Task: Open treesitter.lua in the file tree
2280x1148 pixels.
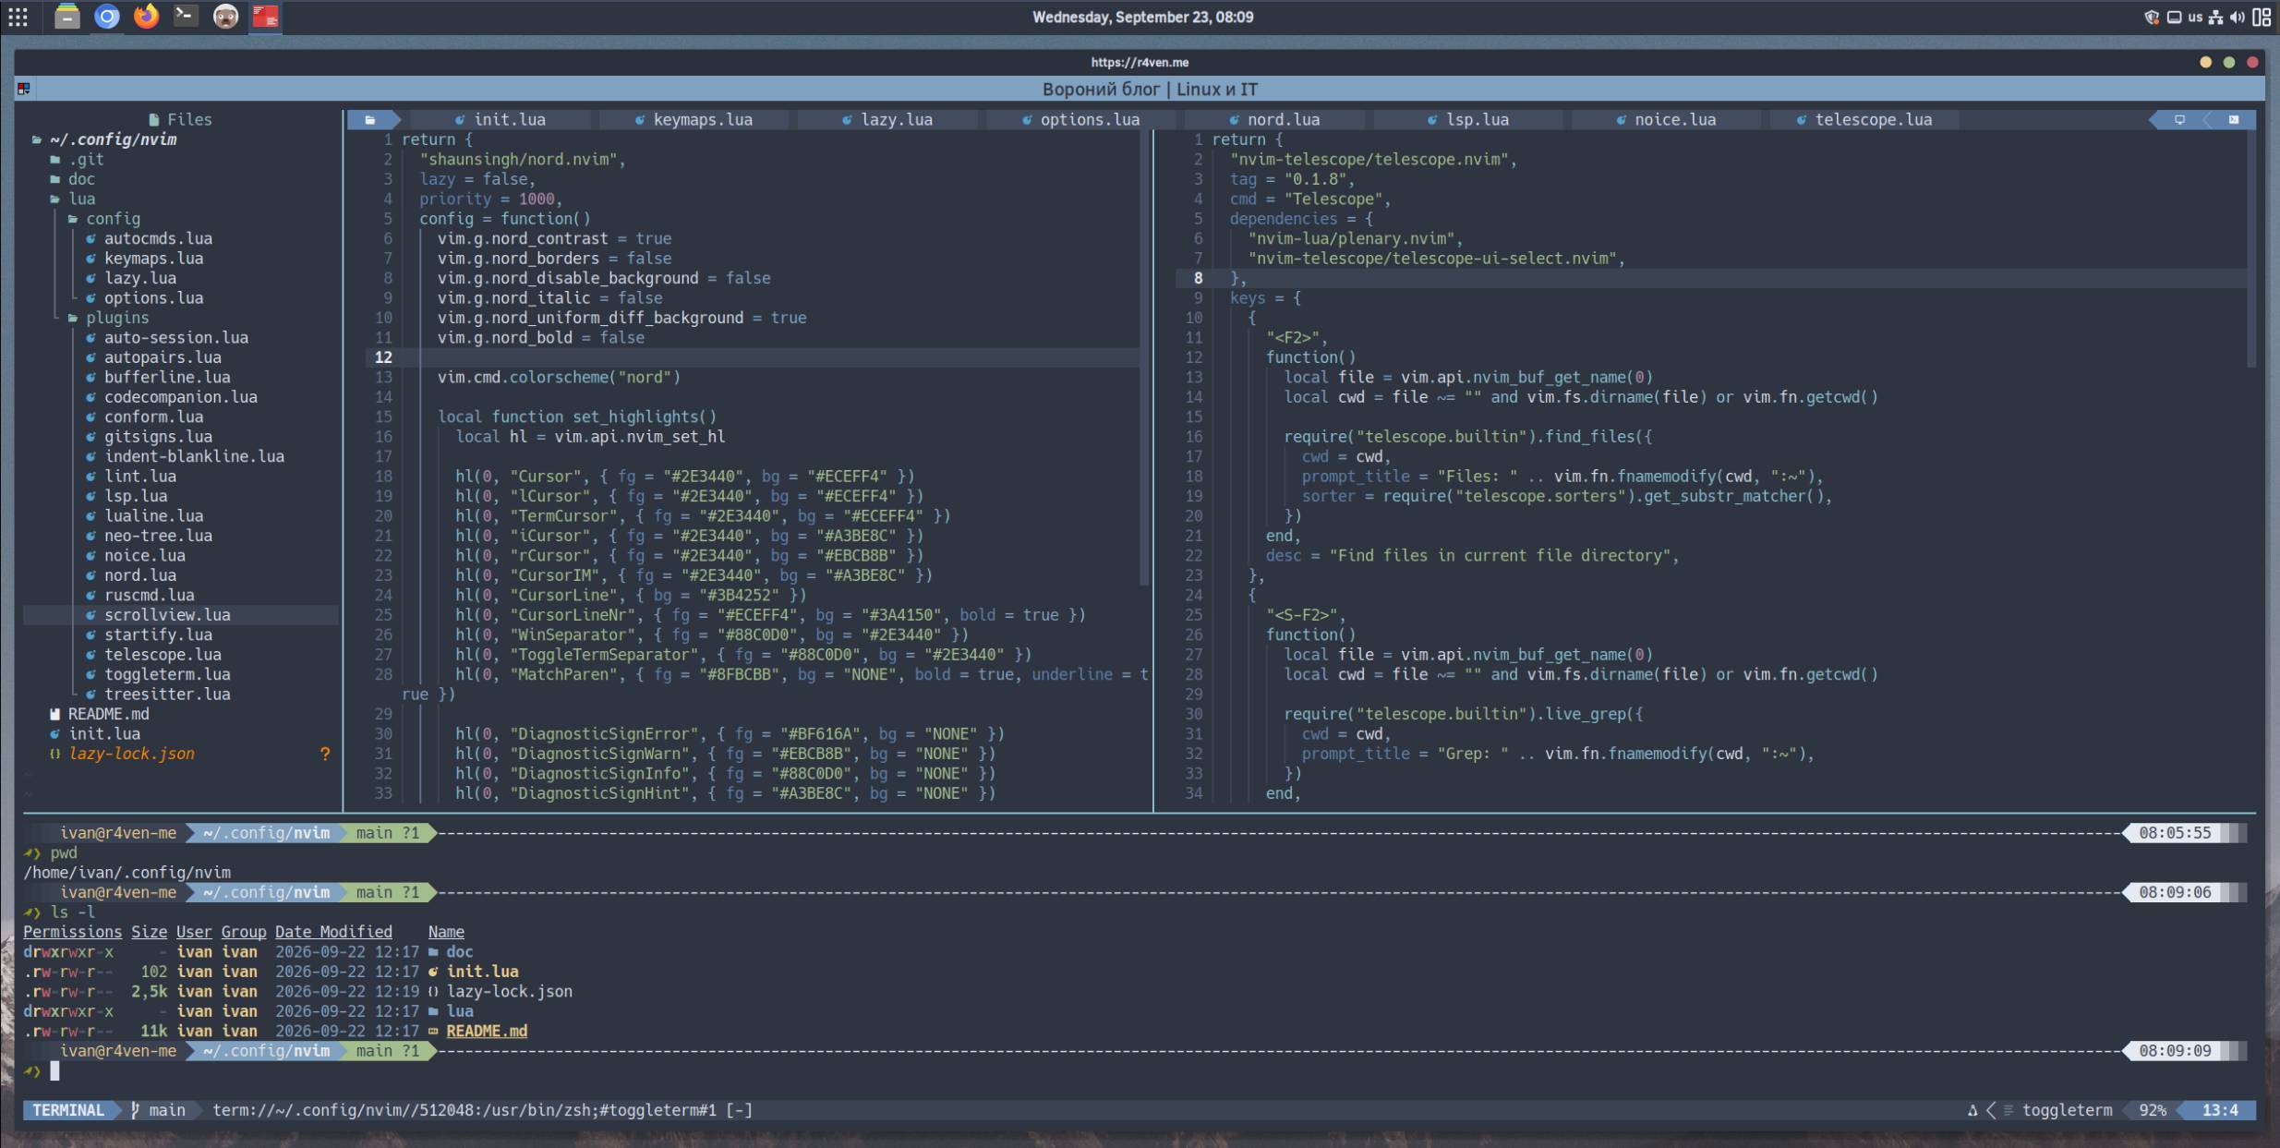Action: point(158,695)
